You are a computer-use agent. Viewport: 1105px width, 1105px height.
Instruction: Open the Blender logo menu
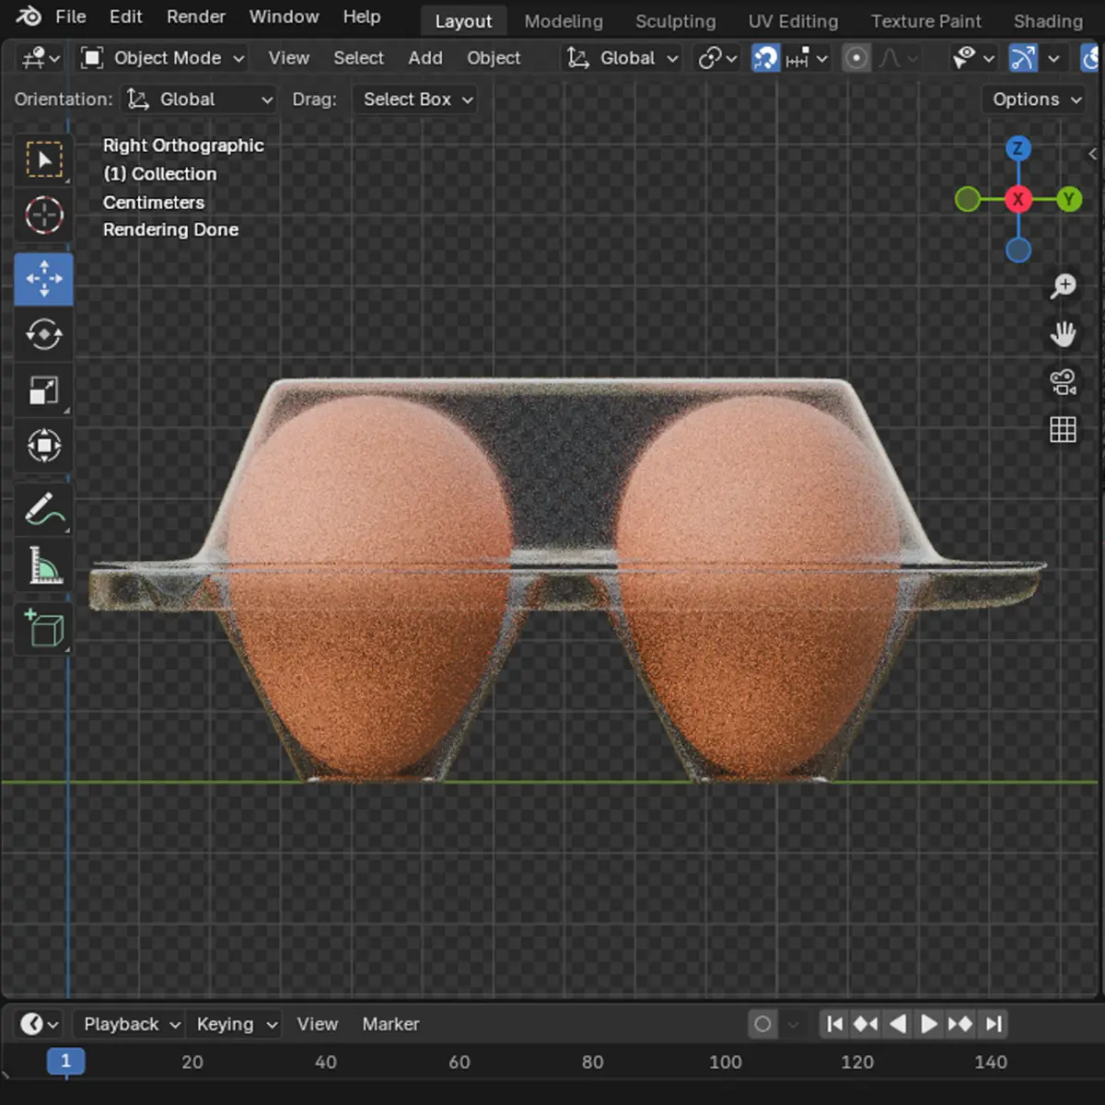29,17
